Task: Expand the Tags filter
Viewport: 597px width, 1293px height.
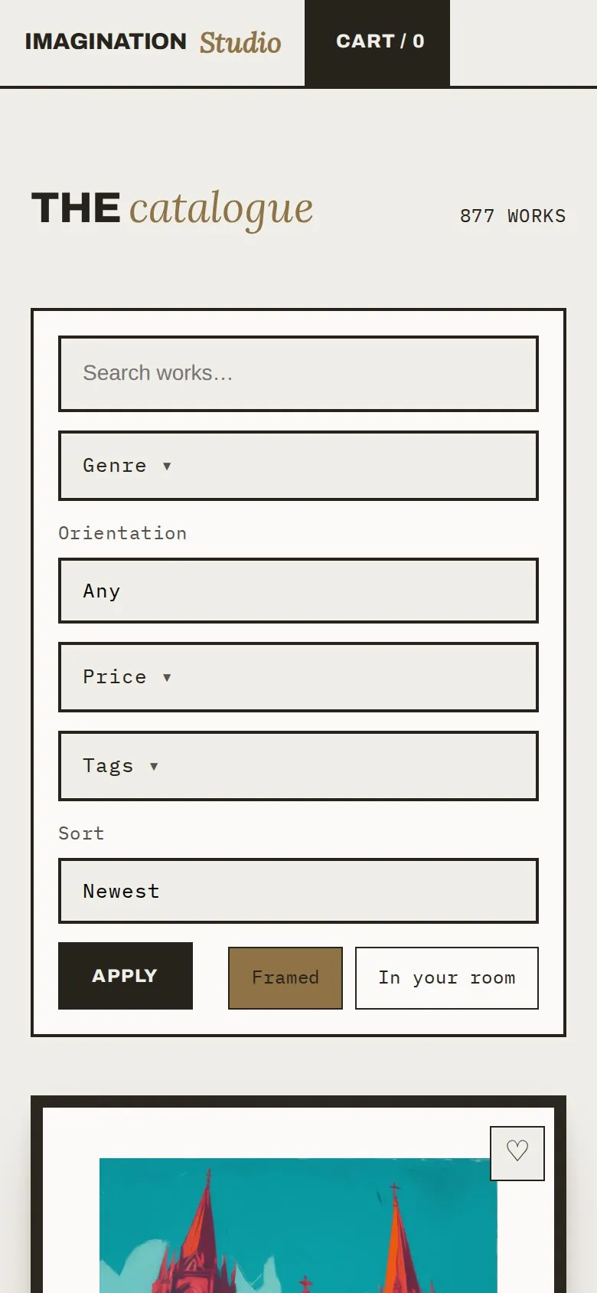Action: point(298,766)
